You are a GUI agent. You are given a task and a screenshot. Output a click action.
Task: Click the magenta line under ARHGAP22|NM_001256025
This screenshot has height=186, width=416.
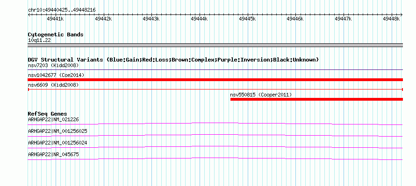click(215, 135)
